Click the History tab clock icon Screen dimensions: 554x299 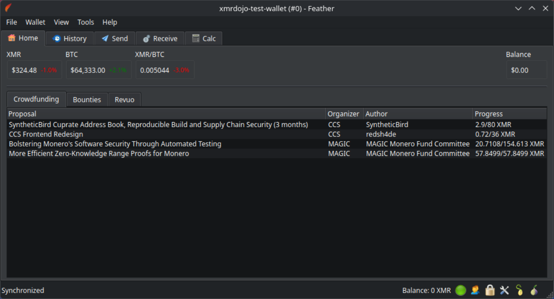pos(56,38)
